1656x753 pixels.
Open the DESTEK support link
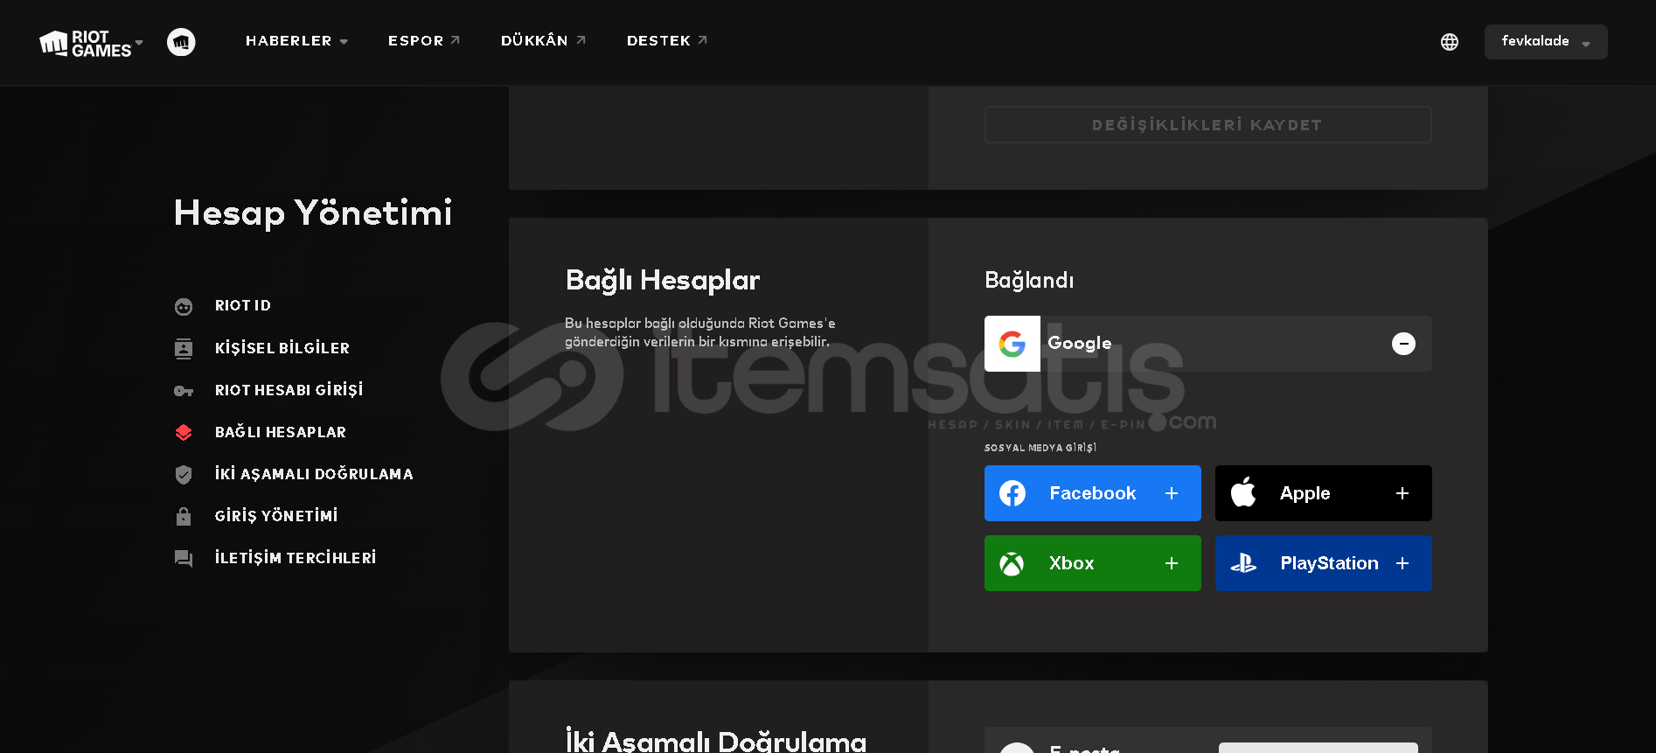click(x=667, y=41)
